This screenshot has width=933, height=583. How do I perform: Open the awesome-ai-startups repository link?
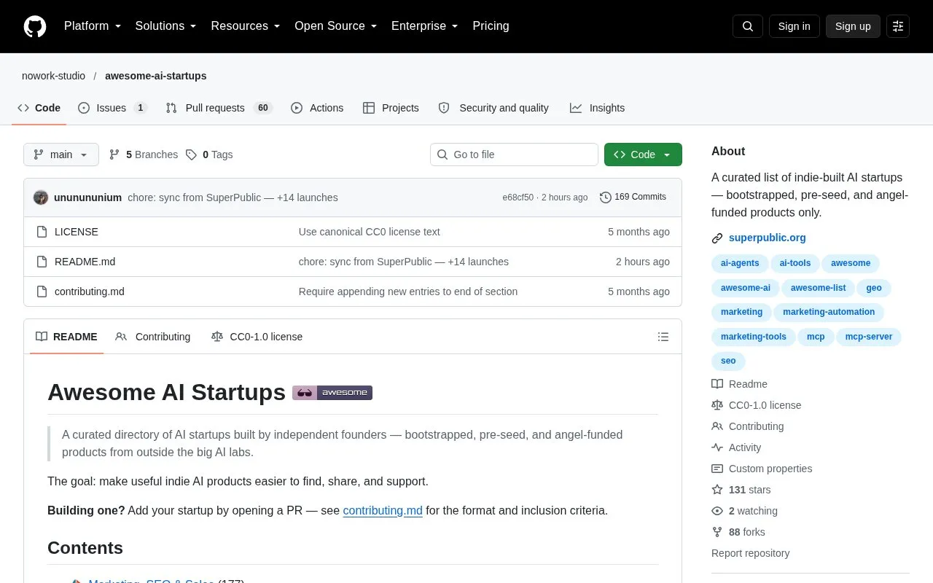156,76
